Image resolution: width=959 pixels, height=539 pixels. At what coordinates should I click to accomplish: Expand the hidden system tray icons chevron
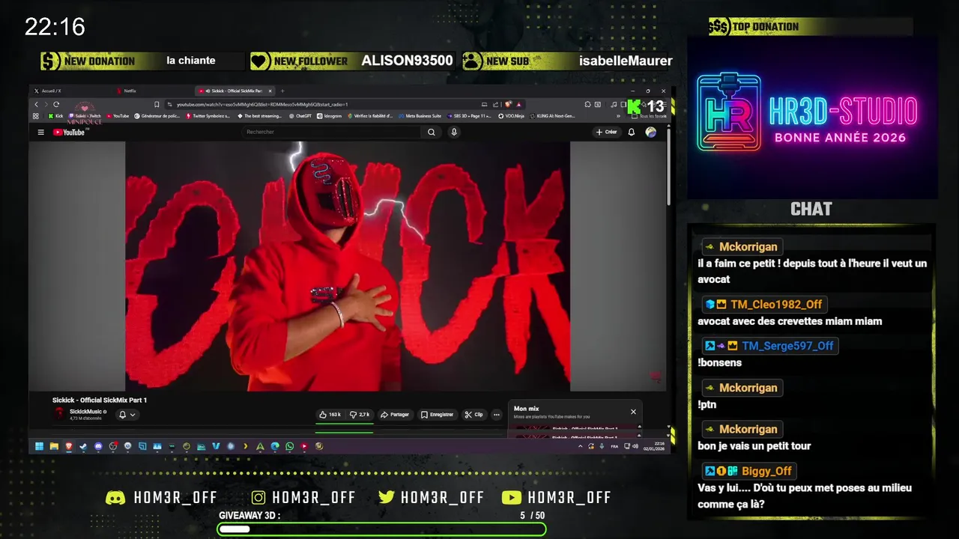coord(581,446)
